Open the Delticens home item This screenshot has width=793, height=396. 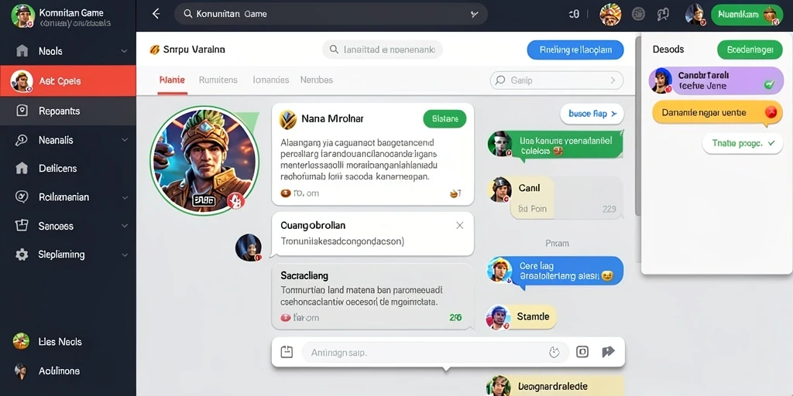68,168
